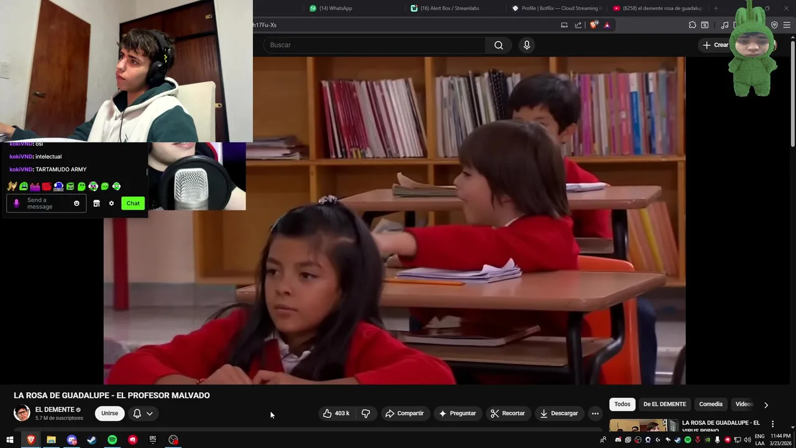
Task: Open Brave browser taskbar icon
Action: [x=30, y=440]
